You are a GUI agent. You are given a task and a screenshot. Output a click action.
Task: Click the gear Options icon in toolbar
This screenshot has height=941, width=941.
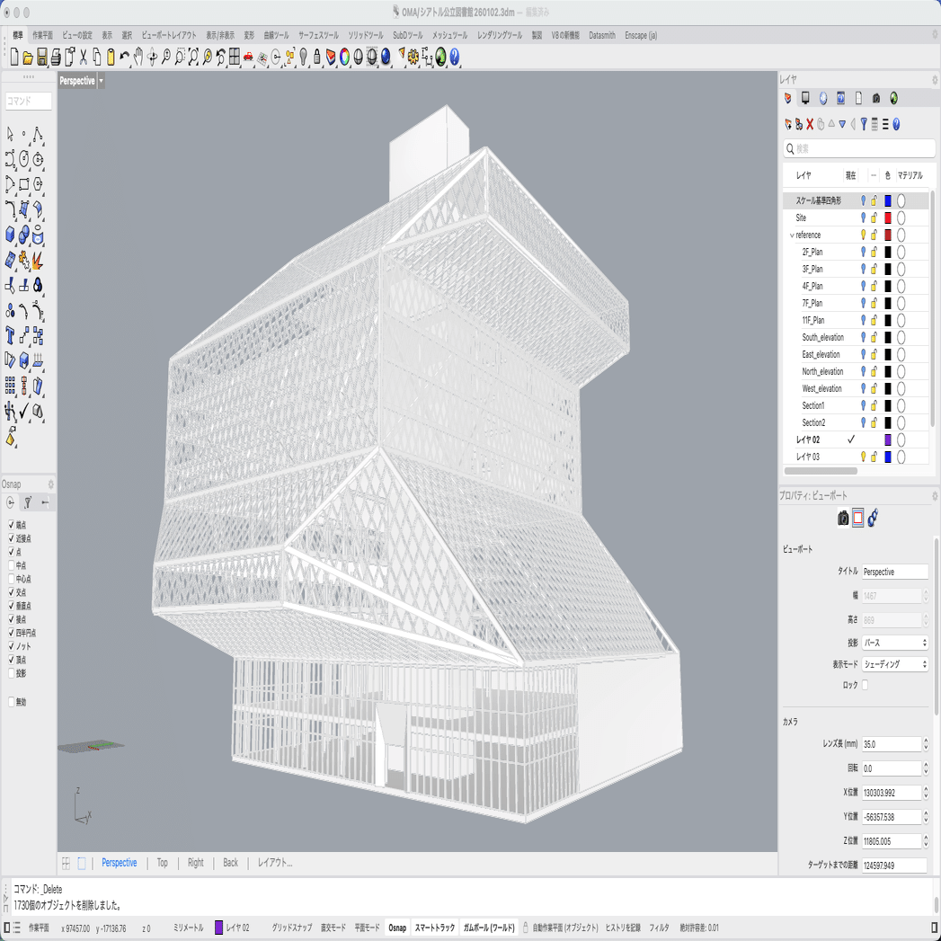413,57
